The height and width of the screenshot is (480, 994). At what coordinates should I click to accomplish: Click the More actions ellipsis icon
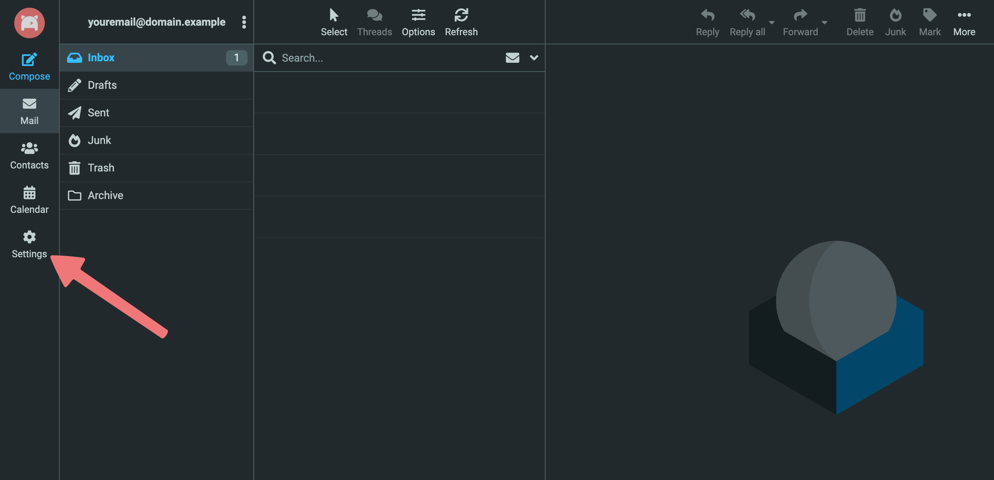click(963, 15)
